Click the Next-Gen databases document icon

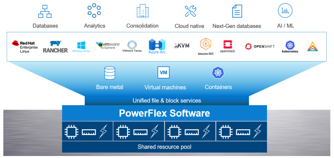(x=237, y=11)
